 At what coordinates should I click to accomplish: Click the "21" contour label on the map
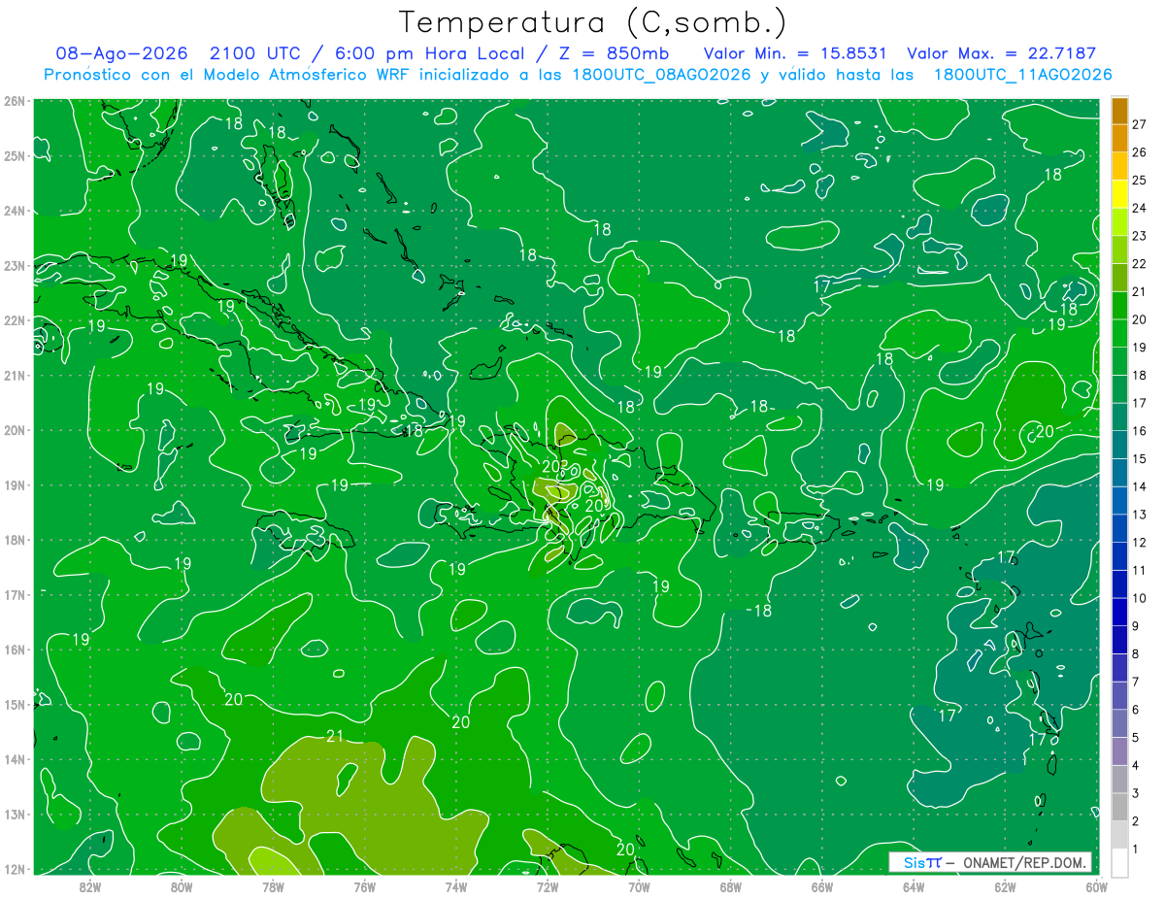click(x=335, y=737)
